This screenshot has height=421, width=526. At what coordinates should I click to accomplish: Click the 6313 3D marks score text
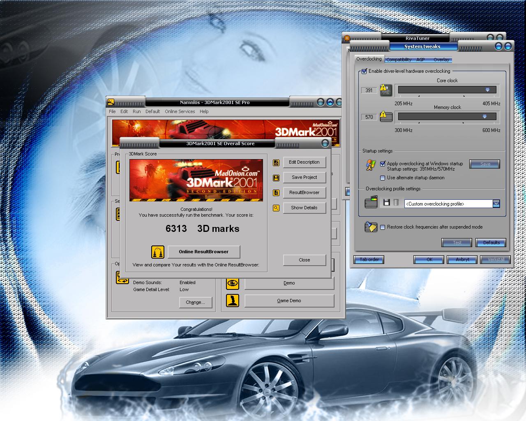[202, 229]
